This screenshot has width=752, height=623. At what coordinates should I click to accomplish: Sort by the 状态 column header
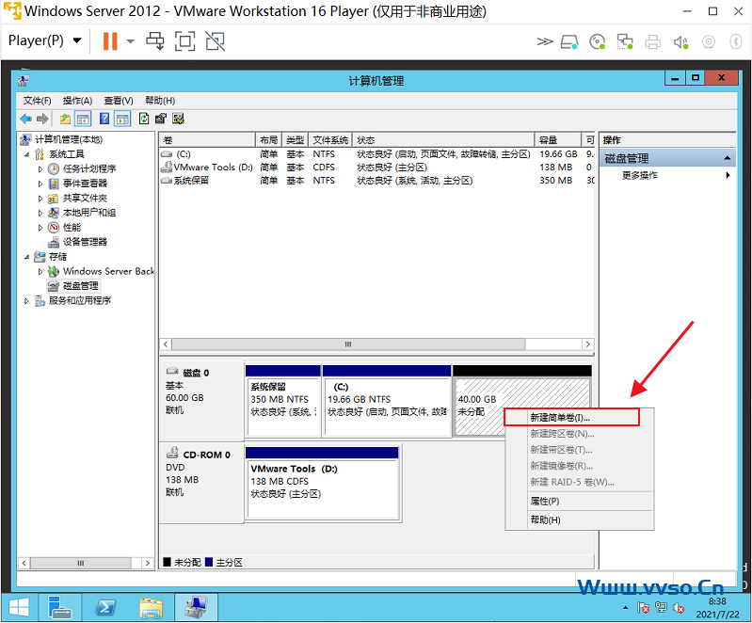tap(443, 140)
